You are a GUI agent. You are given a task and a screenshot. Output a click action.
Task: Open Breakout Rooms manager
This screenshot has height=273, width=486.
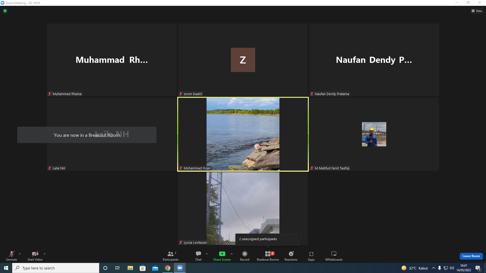click(268, 256)
